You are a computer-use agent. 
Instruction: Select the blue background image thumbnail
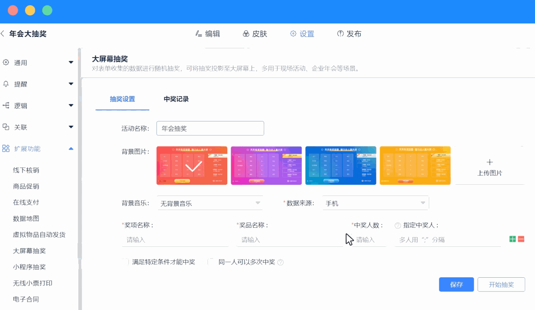[340, 165]
